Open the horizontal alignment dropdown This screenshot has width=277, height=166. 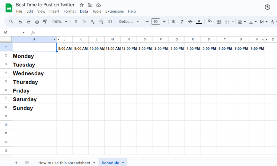[242, 21]
